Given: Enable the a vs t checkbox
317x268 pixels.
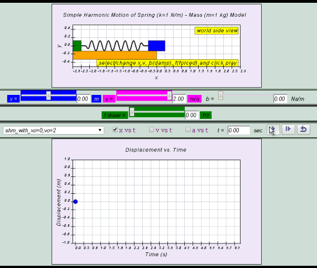Looking at the screenshot, I should pos(188,130).
